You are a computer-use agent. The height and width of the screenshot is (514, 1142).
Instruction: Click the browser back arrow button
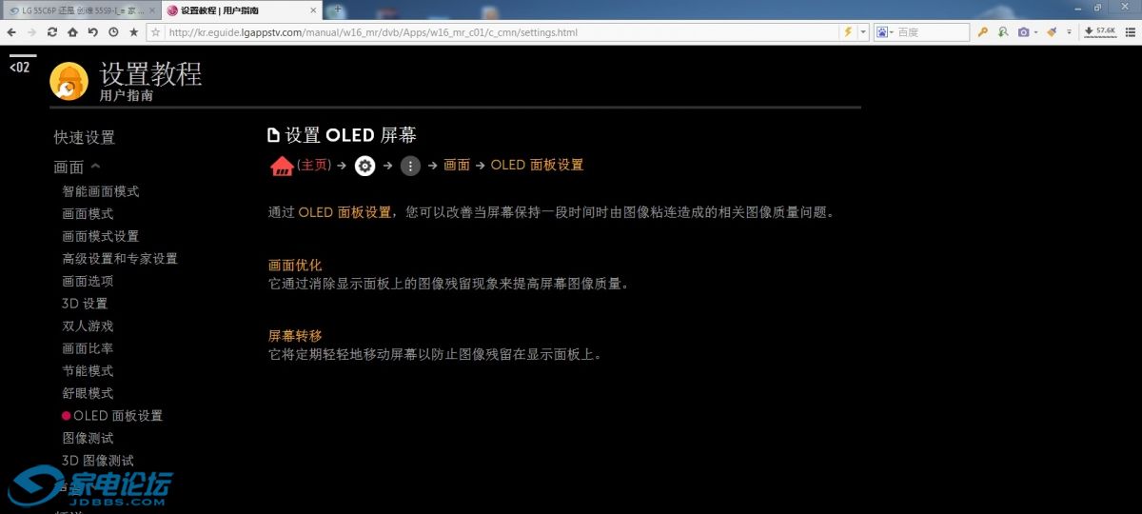tap(10, 32)
